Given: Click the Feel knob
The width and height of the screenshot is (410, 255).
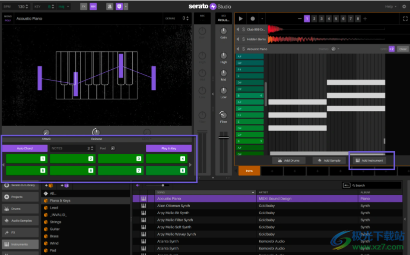Looking at the screenshot, I should point(113,148).
